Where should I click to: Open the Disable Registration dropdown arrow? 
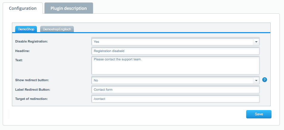(x=256, y=42)
